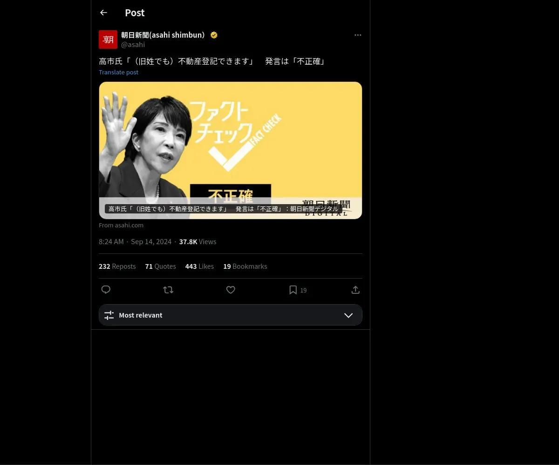Go back using the arrow icon
This screenshot has width=559, height=465.
(x=103, y=13)
